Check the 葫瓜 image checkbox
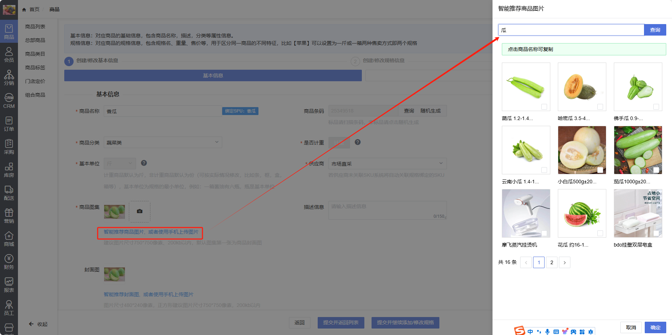The height and width of the screenshot is (335, 672). click(x=544, y=107)
